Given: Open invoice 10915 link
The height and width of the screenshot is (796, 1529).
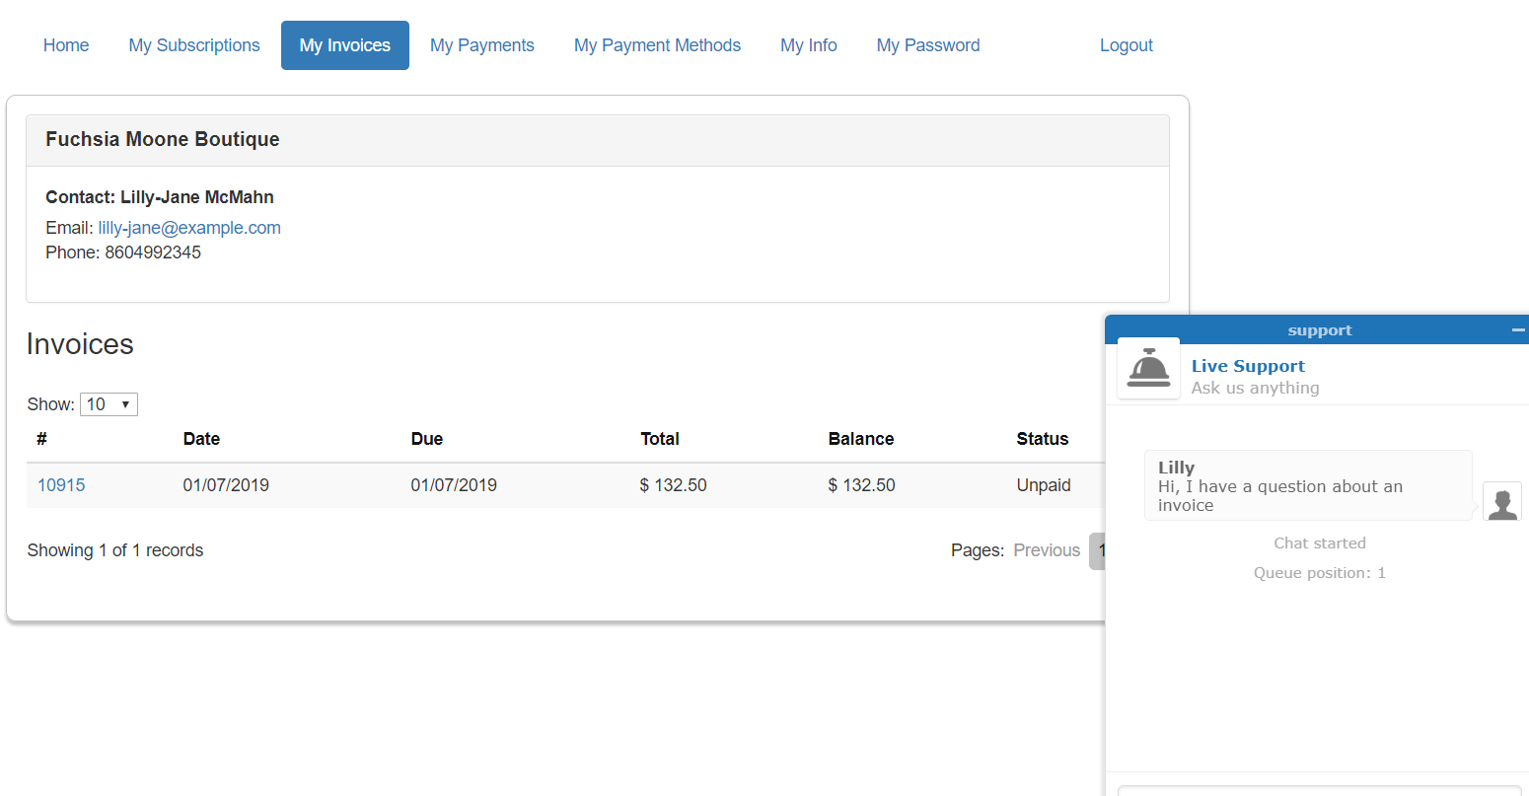Looking at the screenshot, I should click(x=61, y=485).
